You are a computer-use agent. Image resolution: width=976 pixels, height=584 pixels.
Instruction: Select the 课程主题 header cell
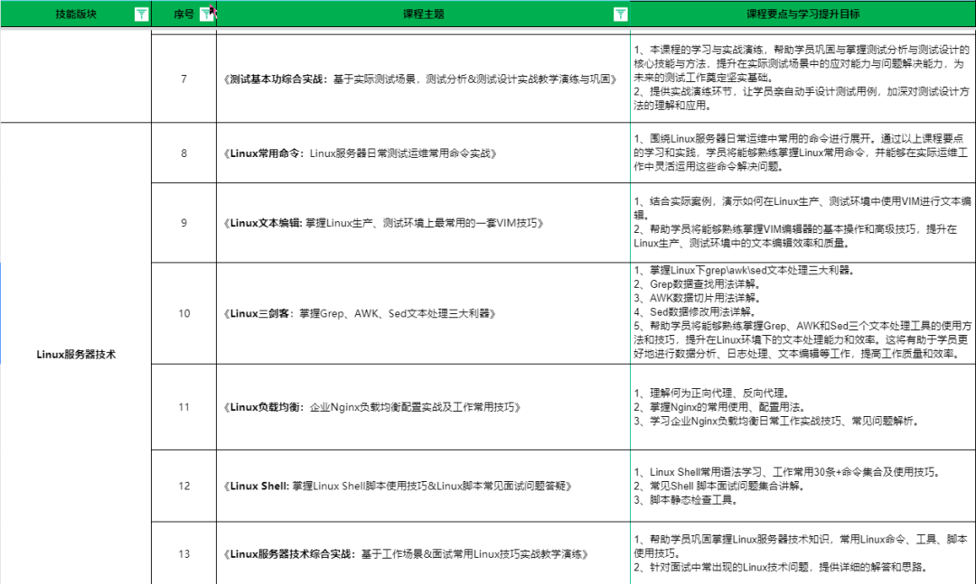click(x=423, y=14)
